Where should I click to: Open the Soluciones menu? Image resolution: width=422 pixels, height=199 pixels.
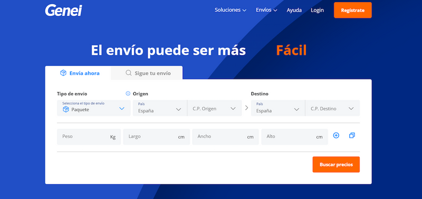[x=231, y=10]
